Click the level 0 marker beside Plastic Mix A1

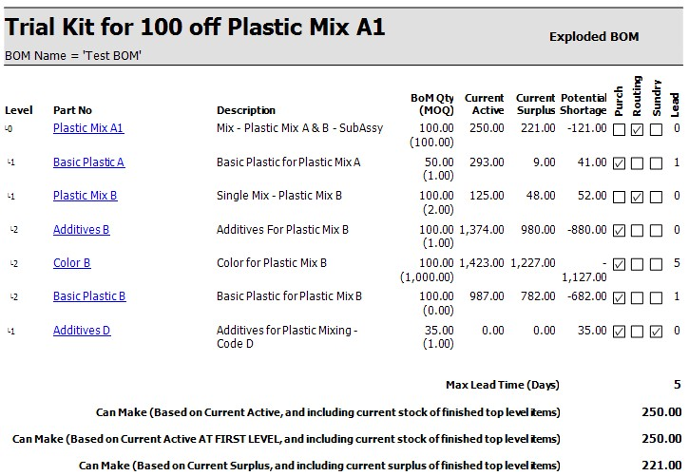10,128
